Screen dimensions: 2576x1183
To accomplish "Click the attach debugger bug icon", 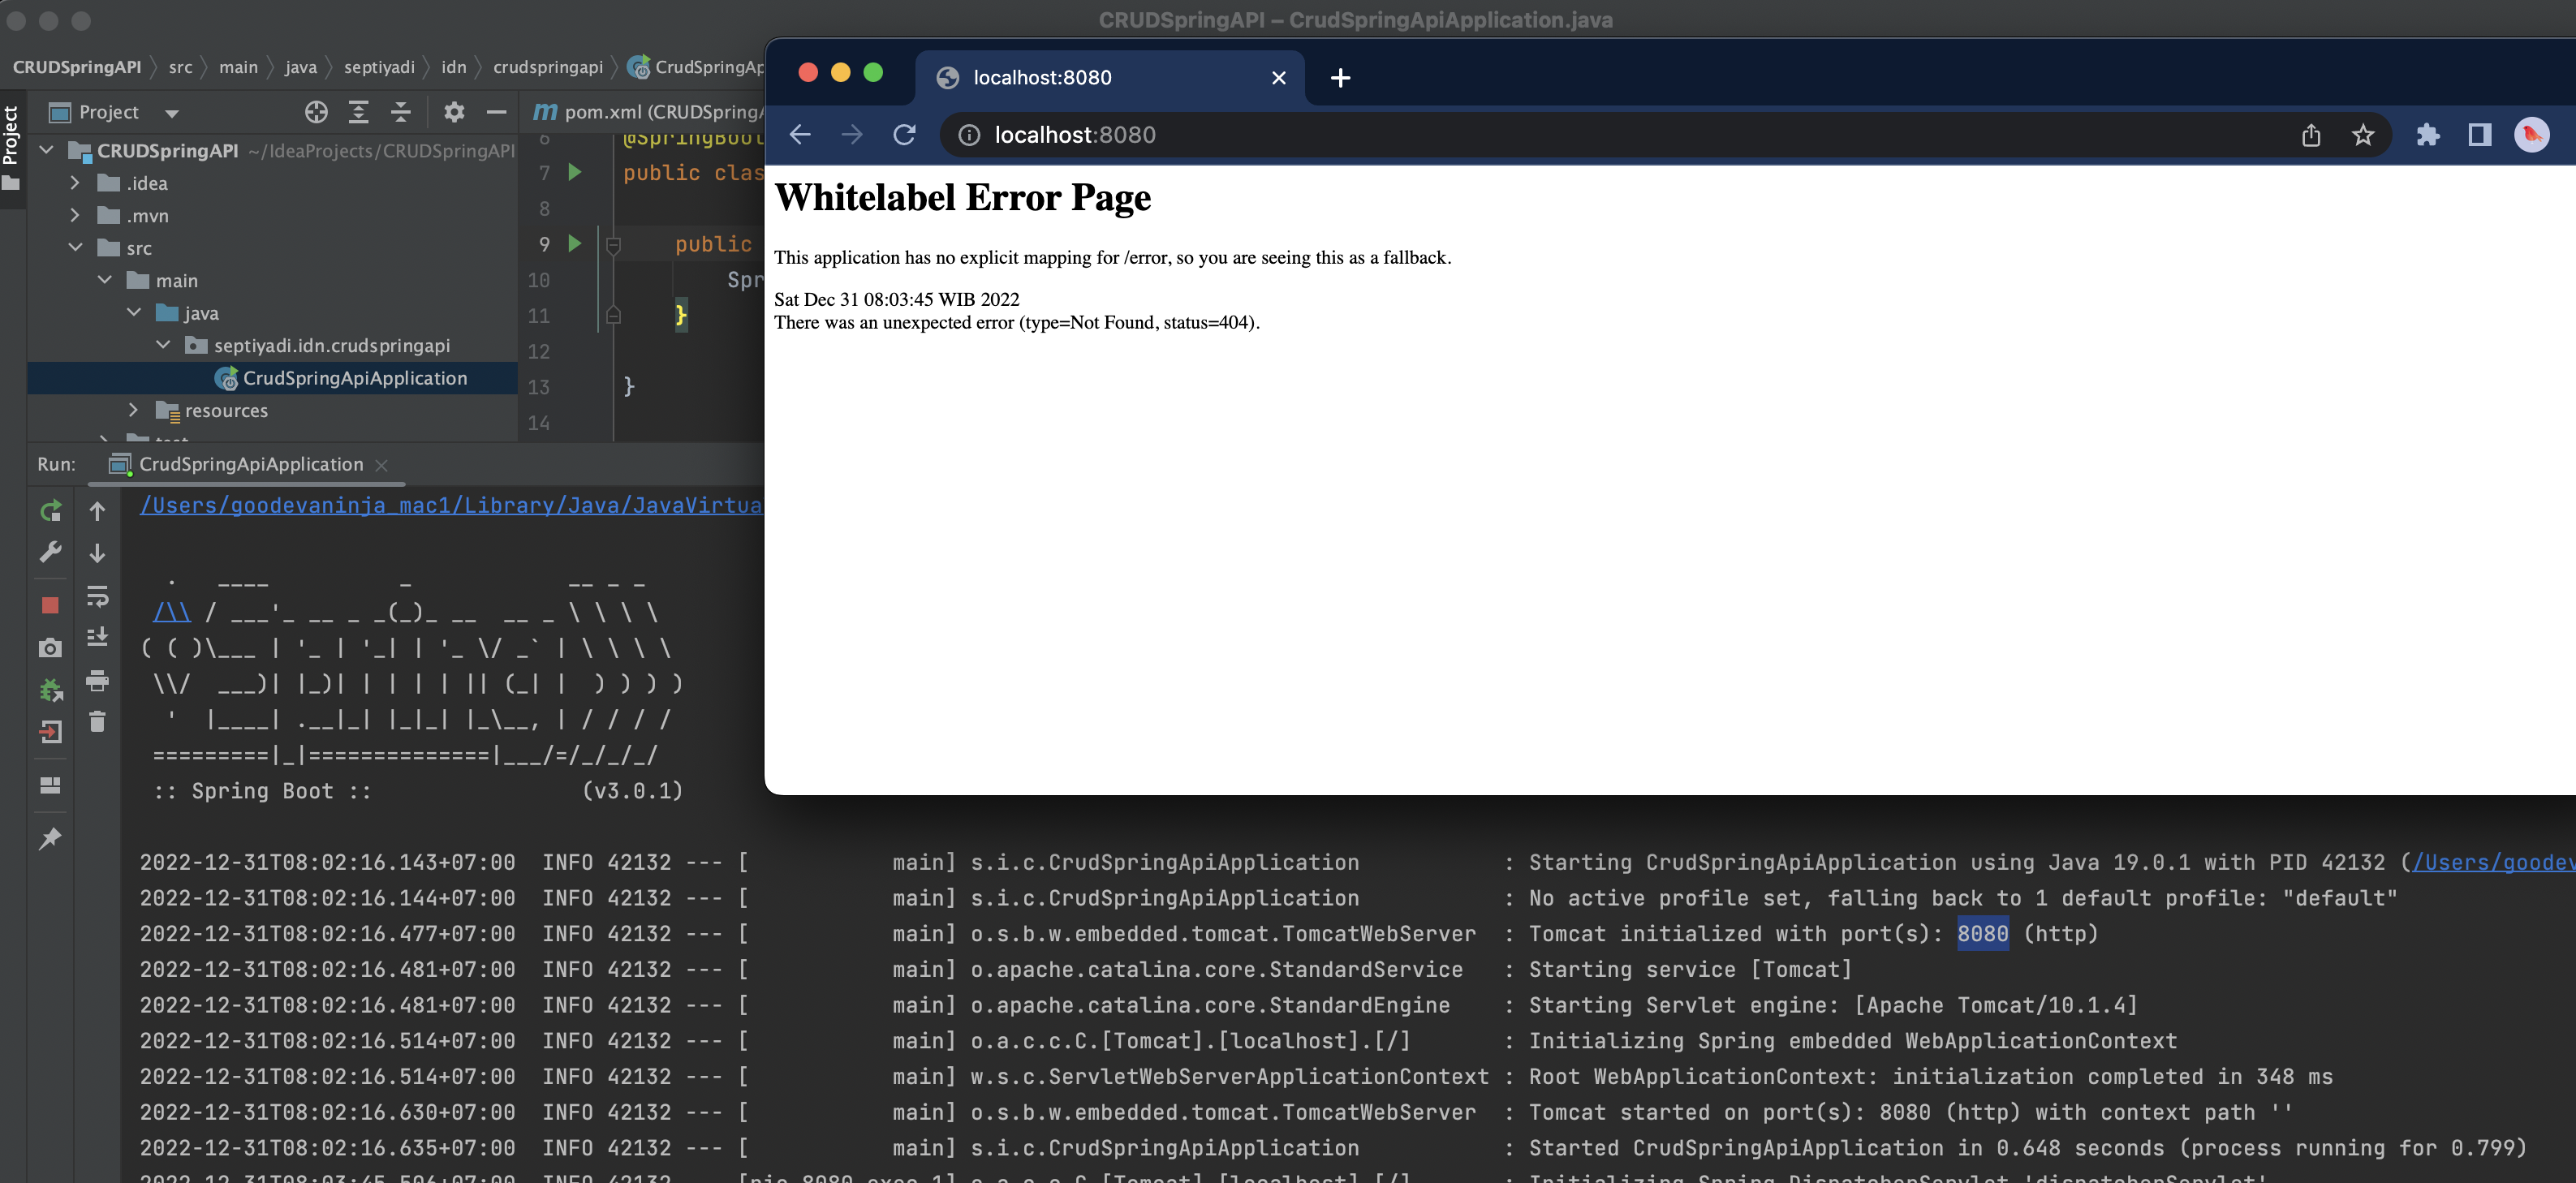I will coord(50,690).
